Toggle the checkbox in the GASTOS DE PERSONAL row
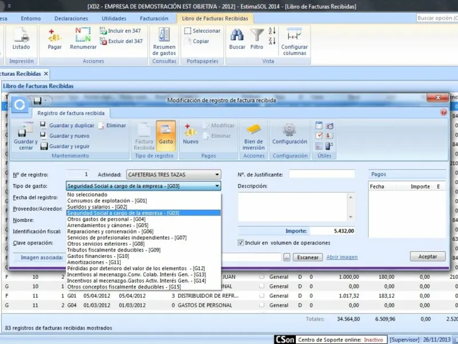This screenshot has height=344, width=458. pyautogui.click(x=262, y=305)
